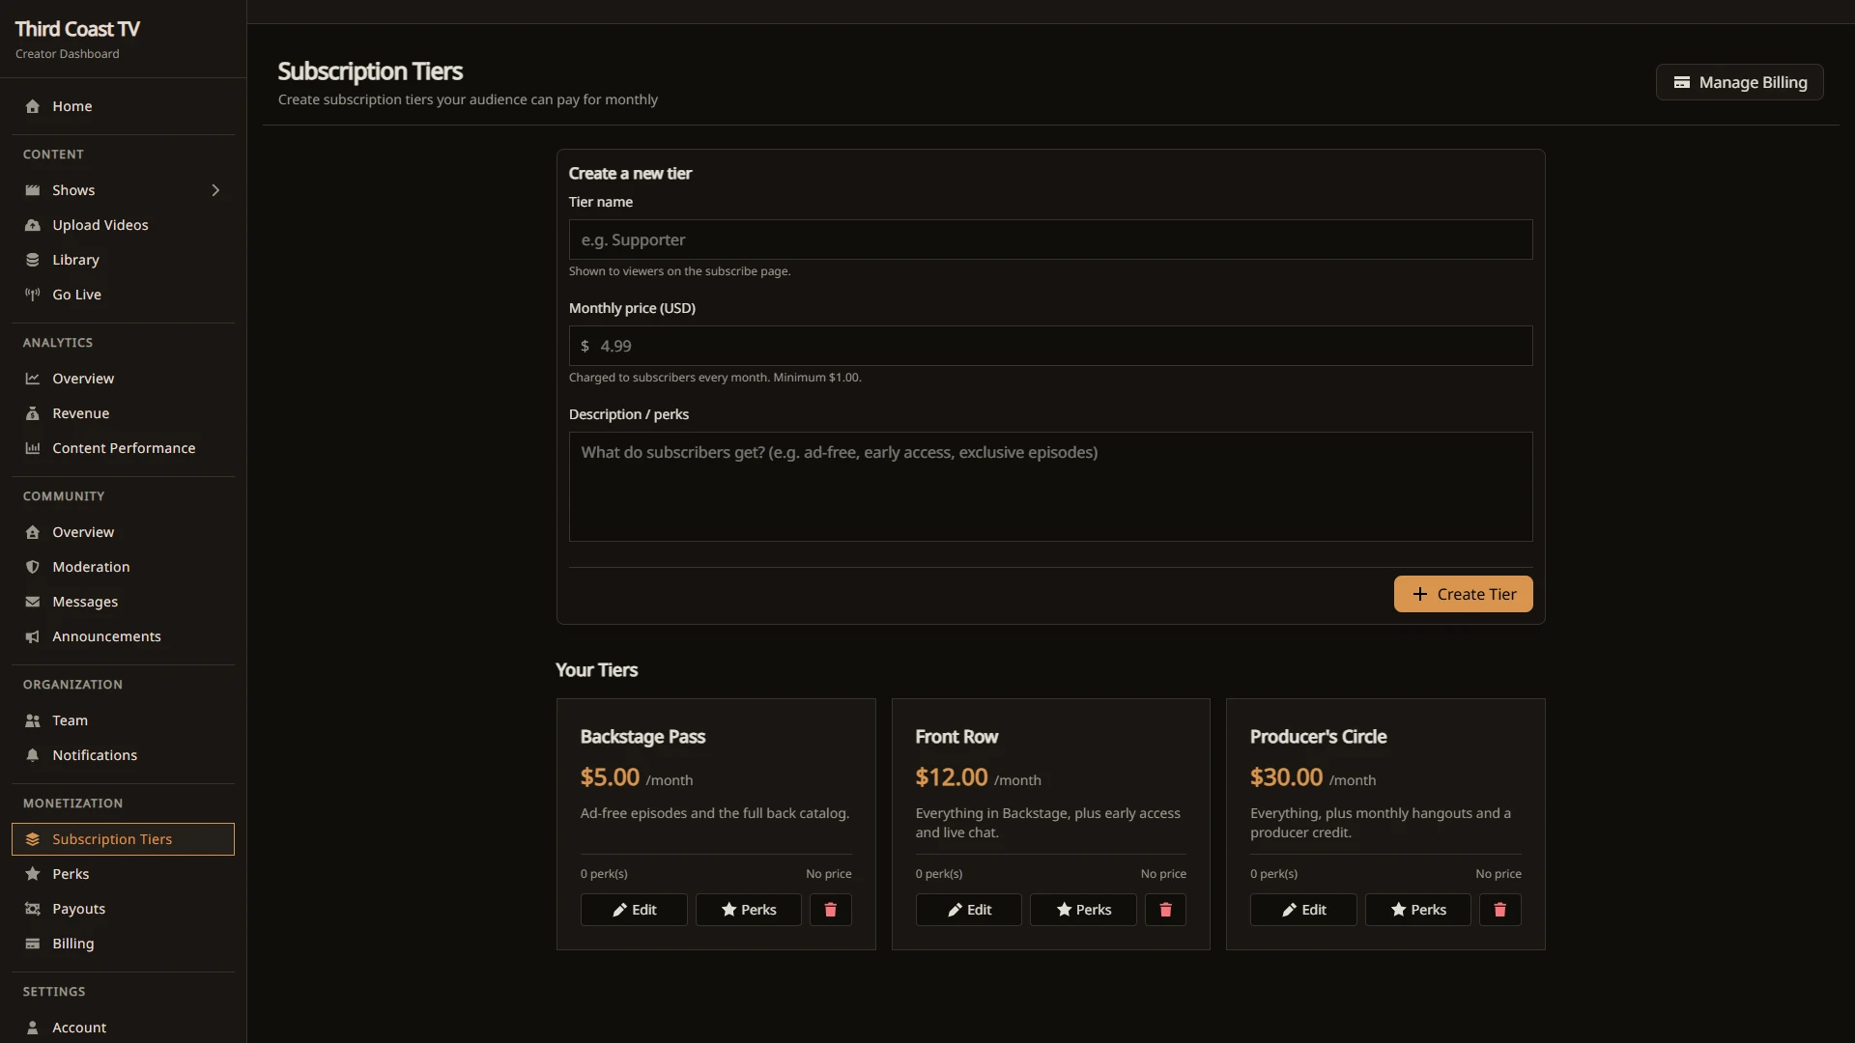Open Perks for Backstage Pass
The height and width of the screenshot is (1043, 1855).
749,910
